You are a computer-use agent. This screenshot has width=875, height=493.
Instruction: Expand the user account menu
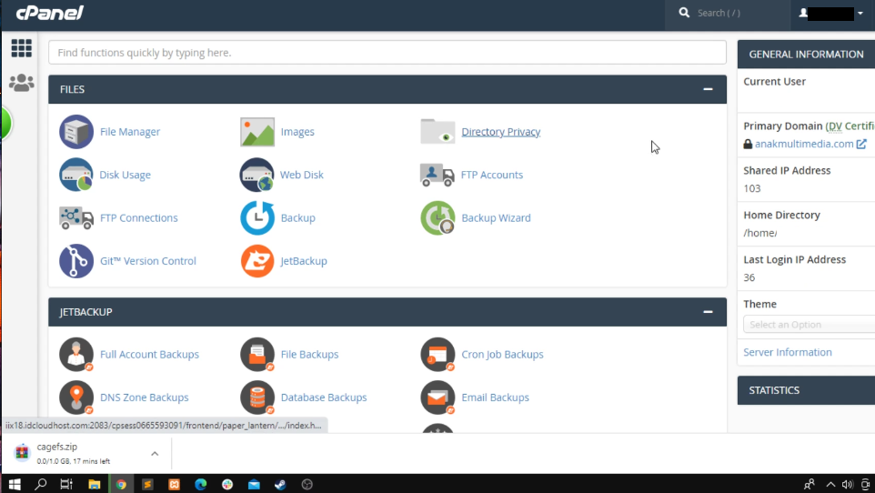pos(831,14)
